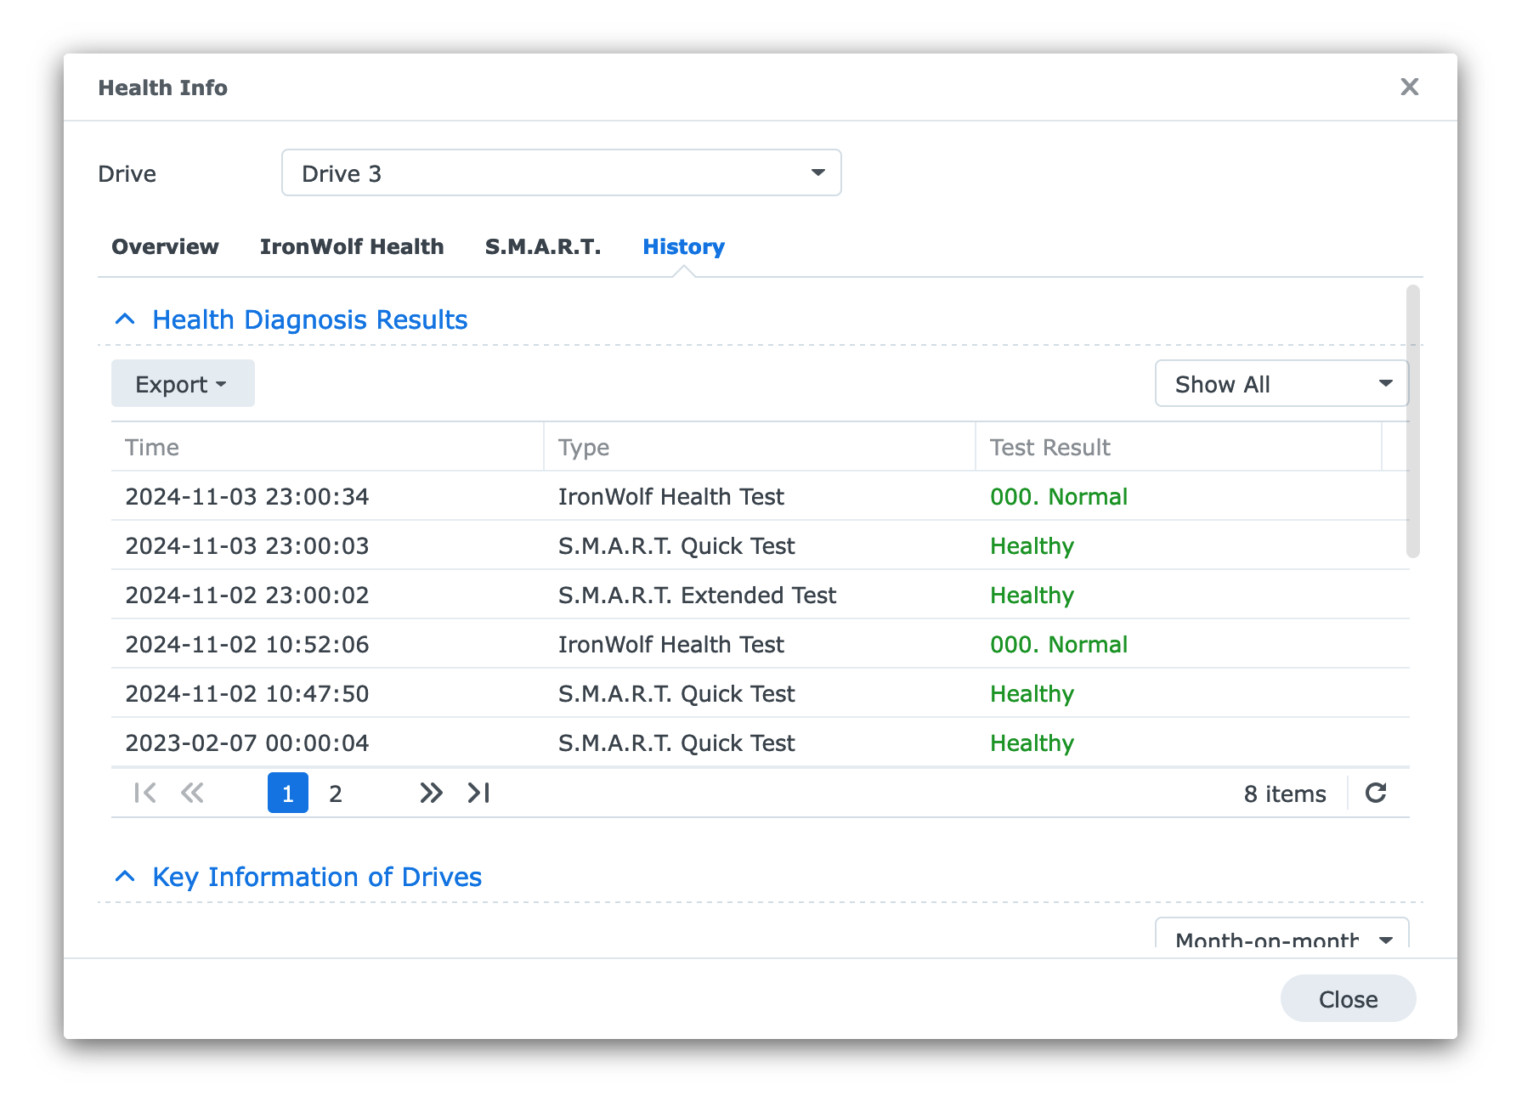The image size is (1533, 1118).
Task: Open the Show All filter dropdown
Action: (x=1281, y=383)
